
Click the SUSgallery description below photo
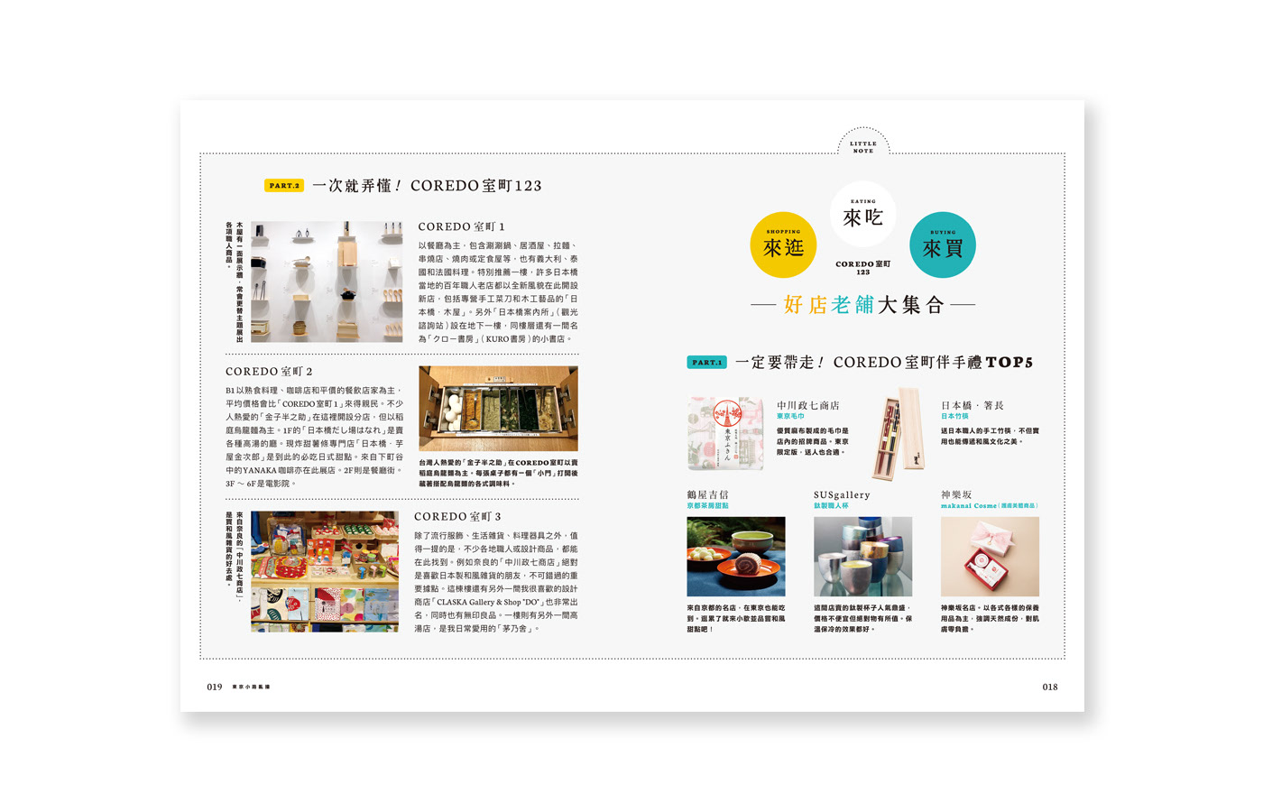tap(862, 619)
